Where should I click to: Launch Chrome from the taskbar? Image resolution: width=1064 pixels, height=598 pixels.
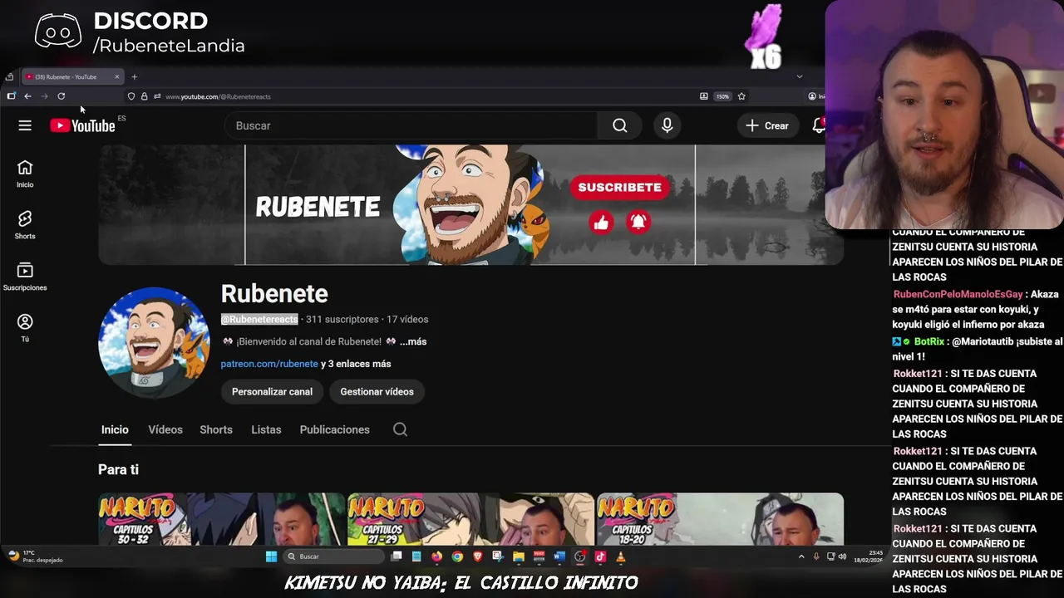click(x=457, y=556)
